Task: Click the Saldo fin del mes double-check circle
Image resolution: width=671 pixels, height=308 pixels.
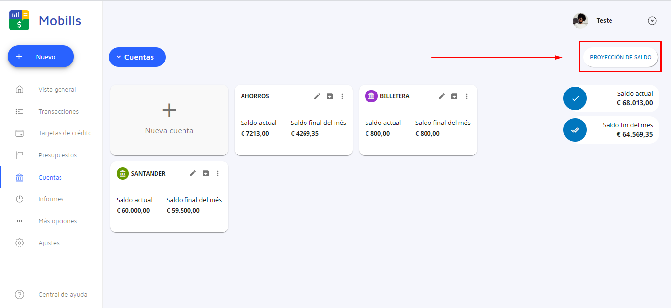Action: [575, 130]
